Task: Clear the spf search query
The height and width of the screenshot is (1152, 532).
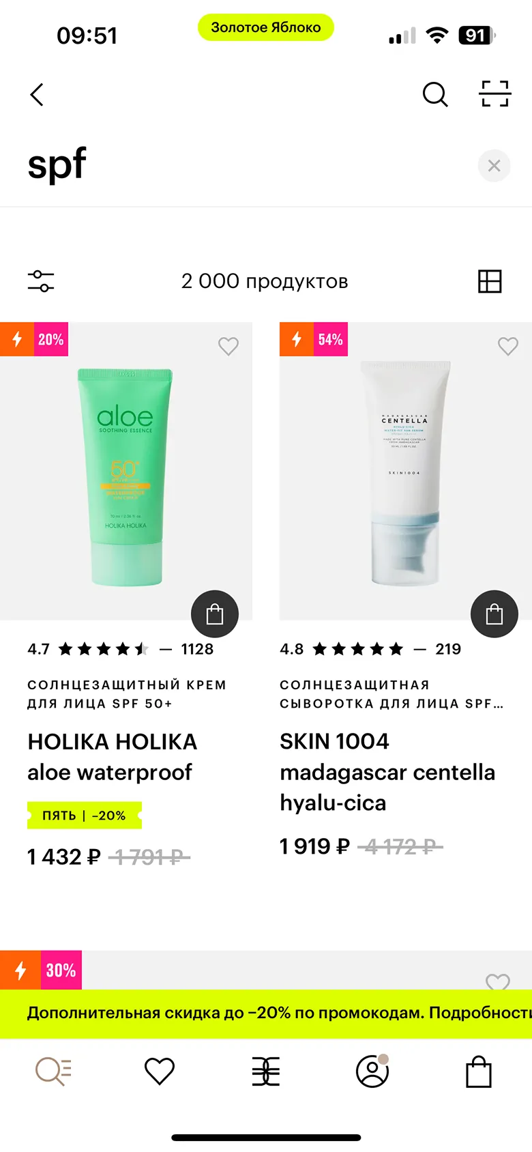Action: coord(494,165)
